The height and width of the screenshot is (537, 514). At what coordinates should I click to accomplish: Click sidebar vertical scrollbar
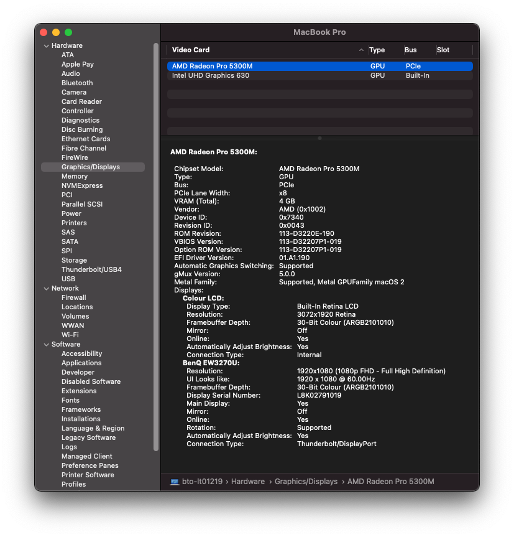click(x=156, y=246)
